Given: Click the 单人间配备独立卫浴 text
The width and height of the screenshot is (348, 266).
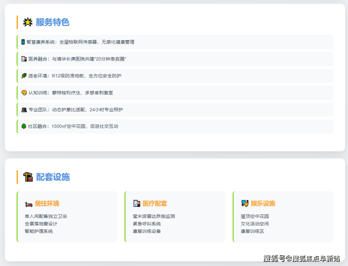Looking at the screenshot, I should click(46, 217).
